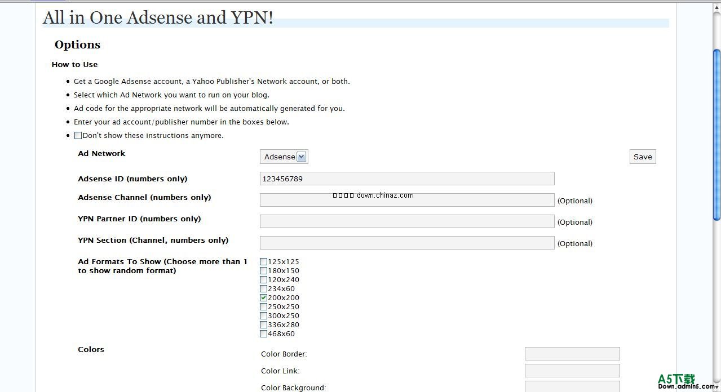Select the 120x240 format checkbox
721x392 pixels.
pos(263,280)
